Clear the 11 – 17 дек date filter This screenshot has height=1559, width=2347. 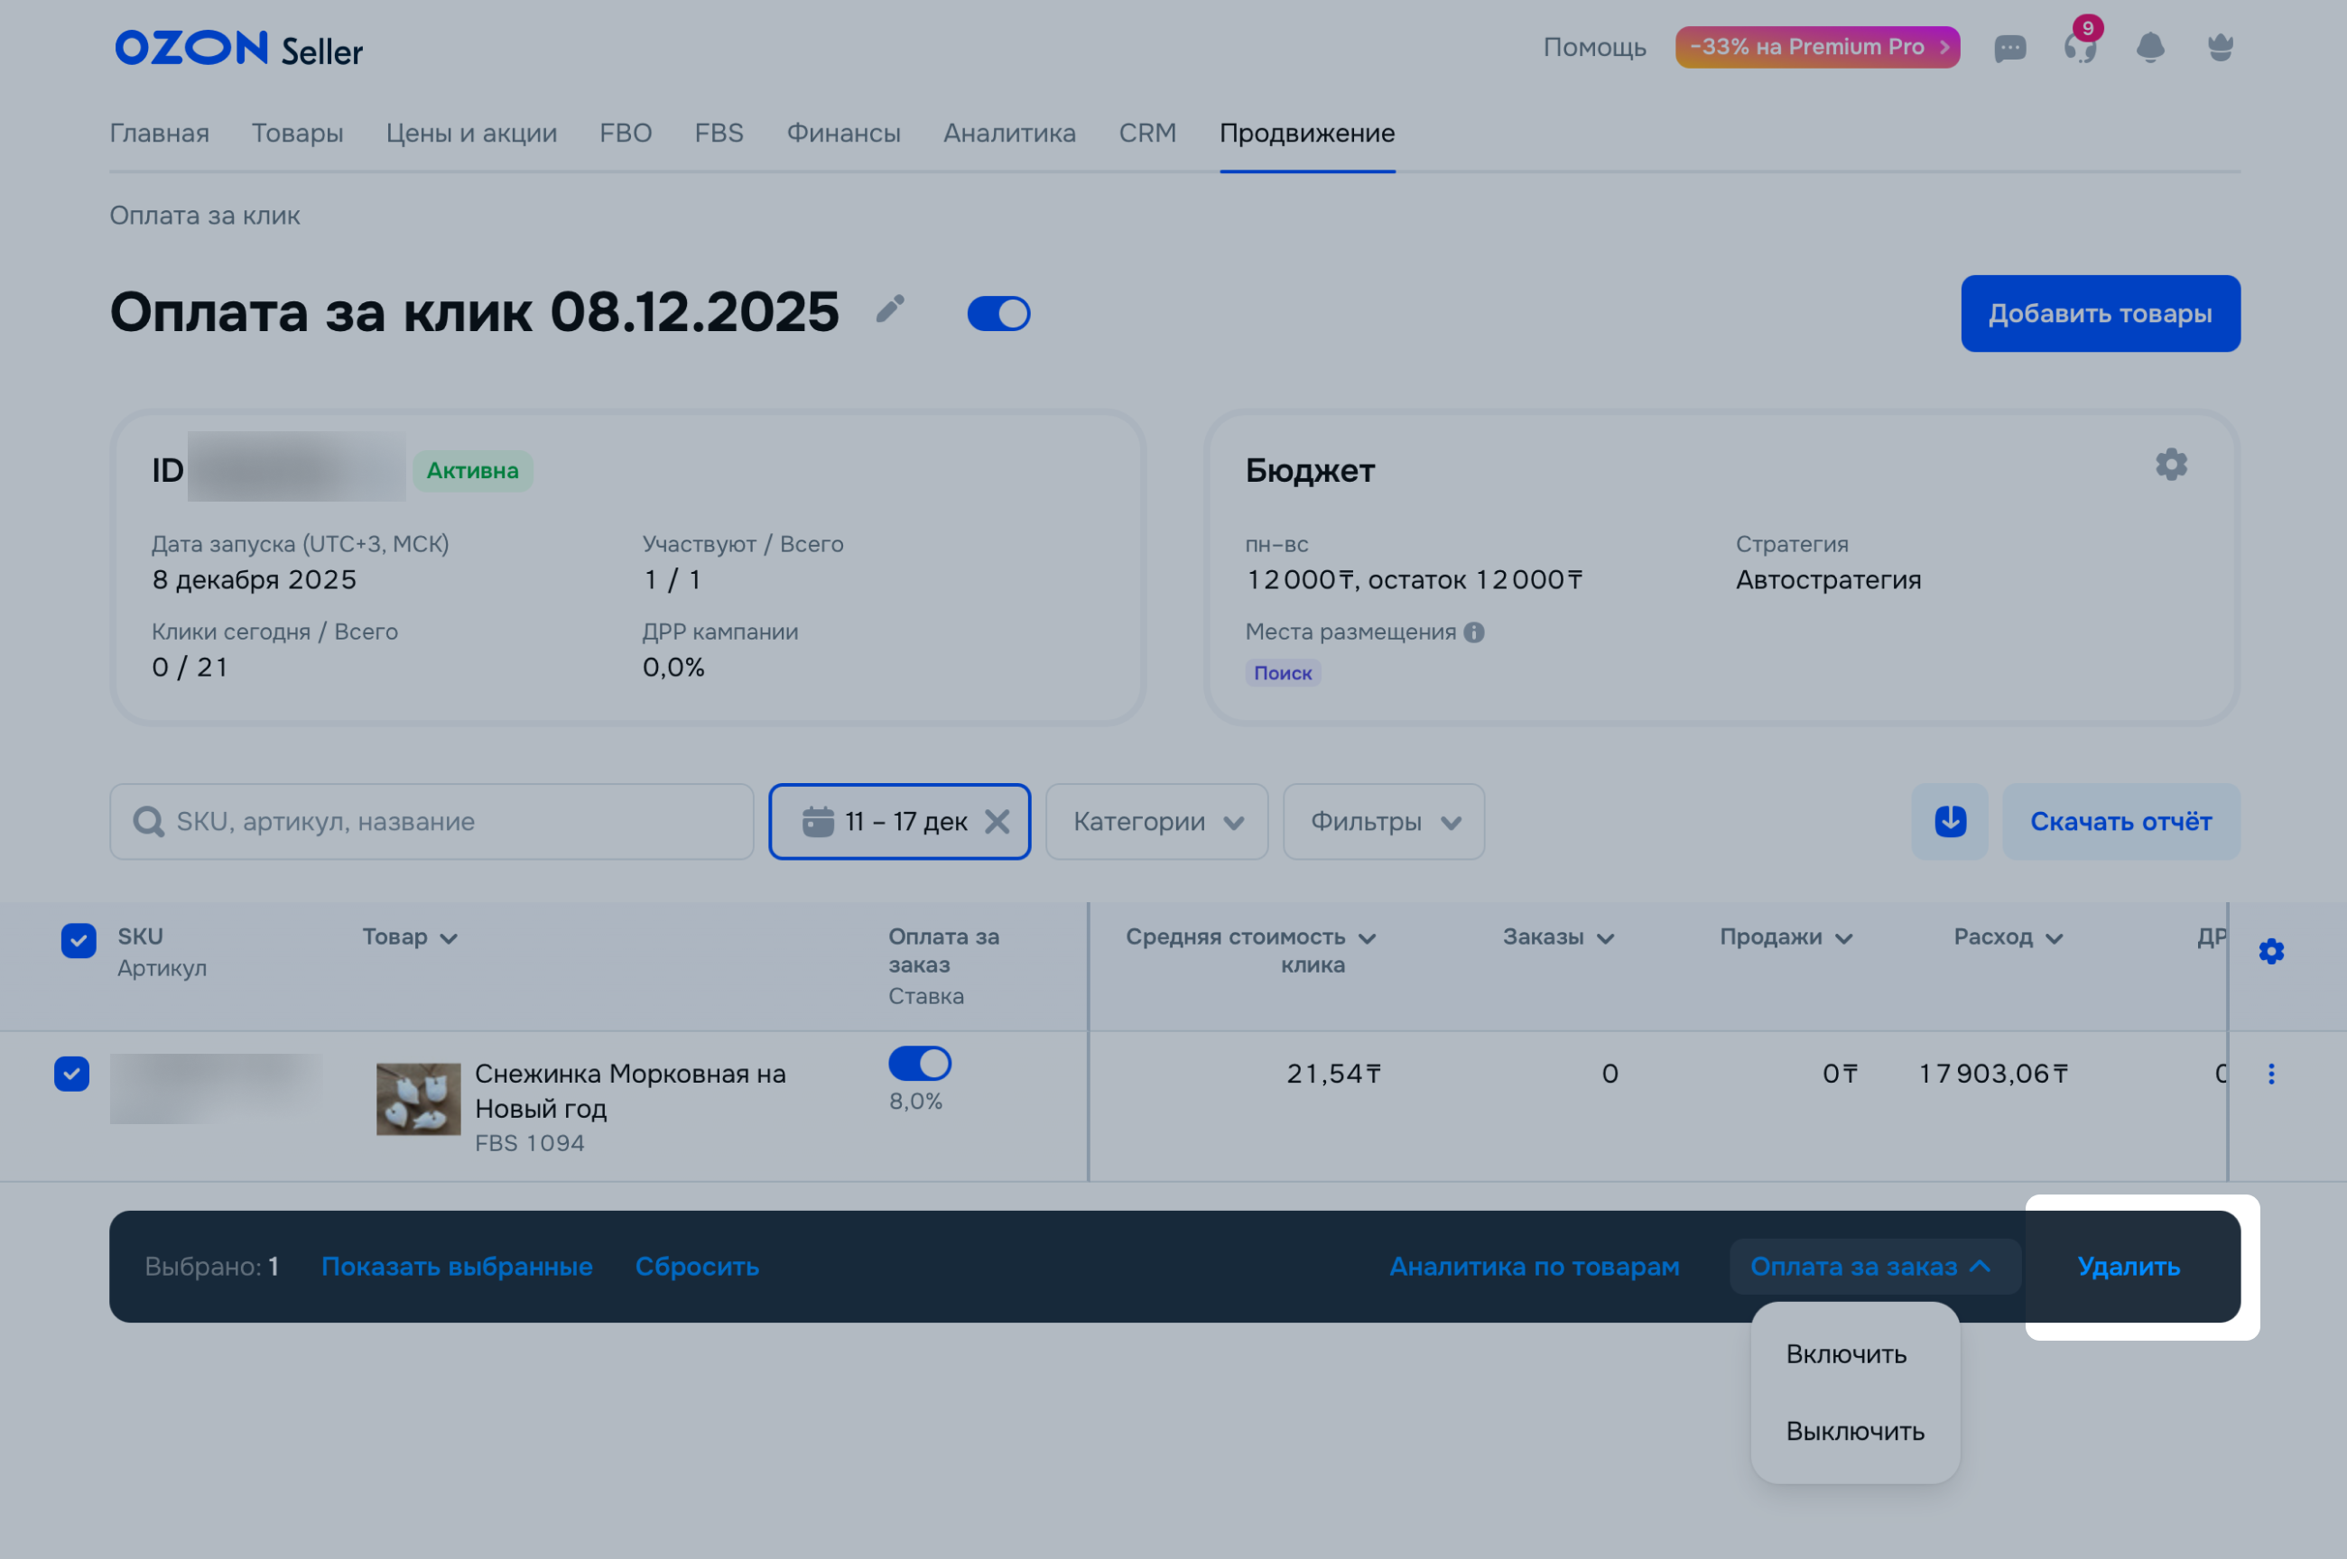997,821
